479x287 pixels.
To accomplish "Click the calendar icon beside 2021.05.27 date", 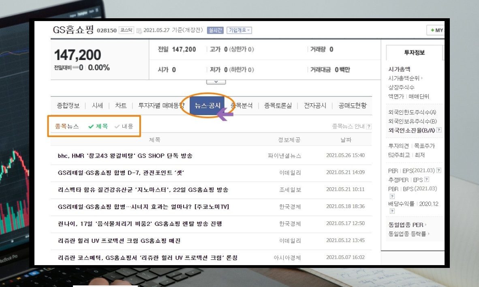I will click(x=139, y=30).
